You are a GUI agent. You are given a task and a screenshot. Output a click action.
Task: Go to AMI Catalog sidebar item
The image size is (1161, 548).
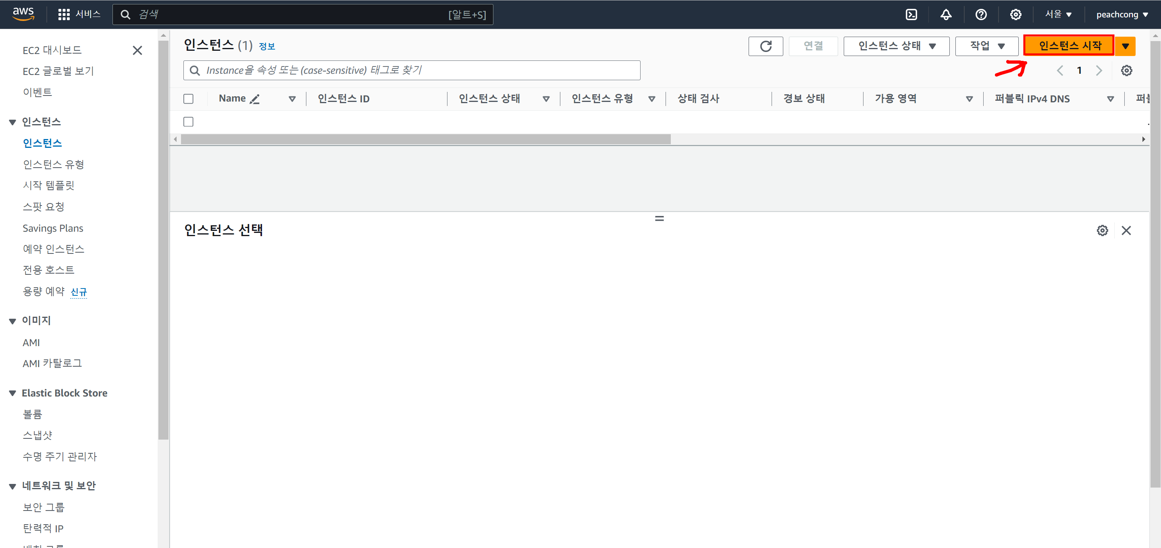(x=52, y=363)
